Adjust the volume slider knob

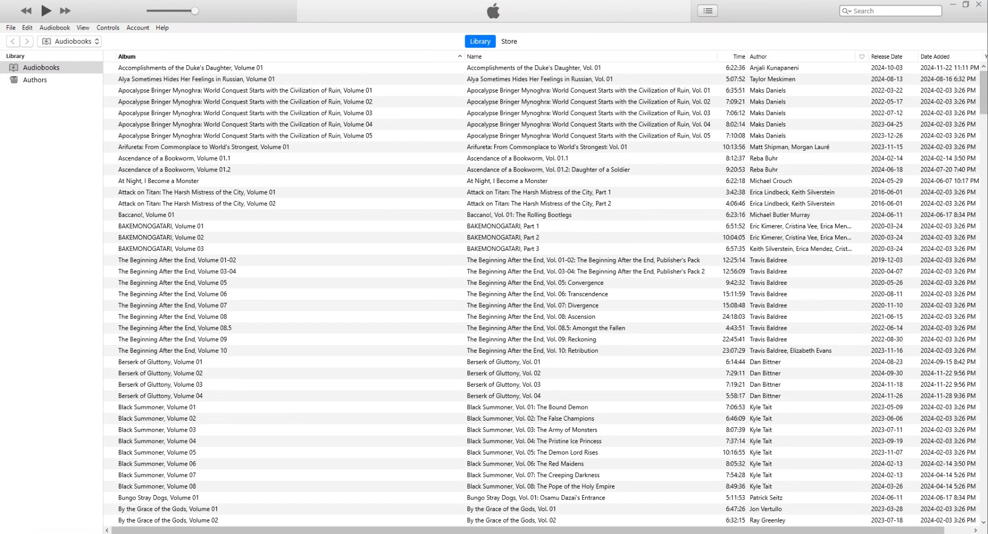tap(195, 11)
